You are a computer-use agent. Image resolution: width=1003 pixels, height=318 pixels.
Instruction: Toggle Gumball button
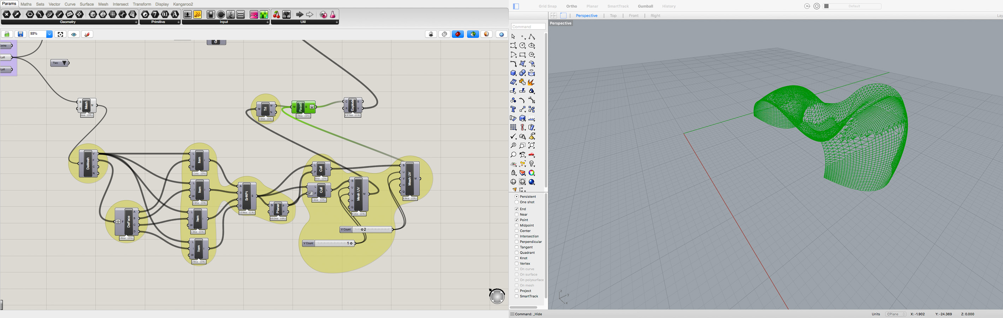645,6
